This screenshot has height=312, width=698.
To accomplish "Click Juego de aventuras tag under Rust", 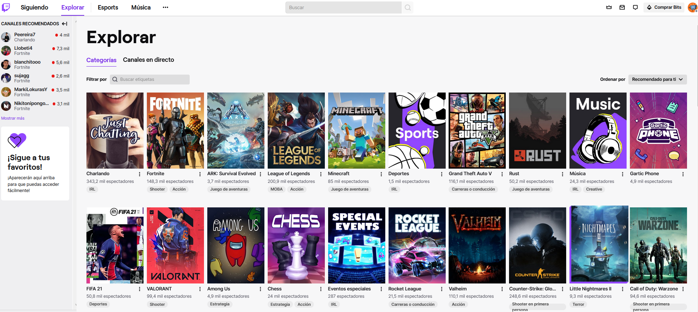I will [531, 189].
